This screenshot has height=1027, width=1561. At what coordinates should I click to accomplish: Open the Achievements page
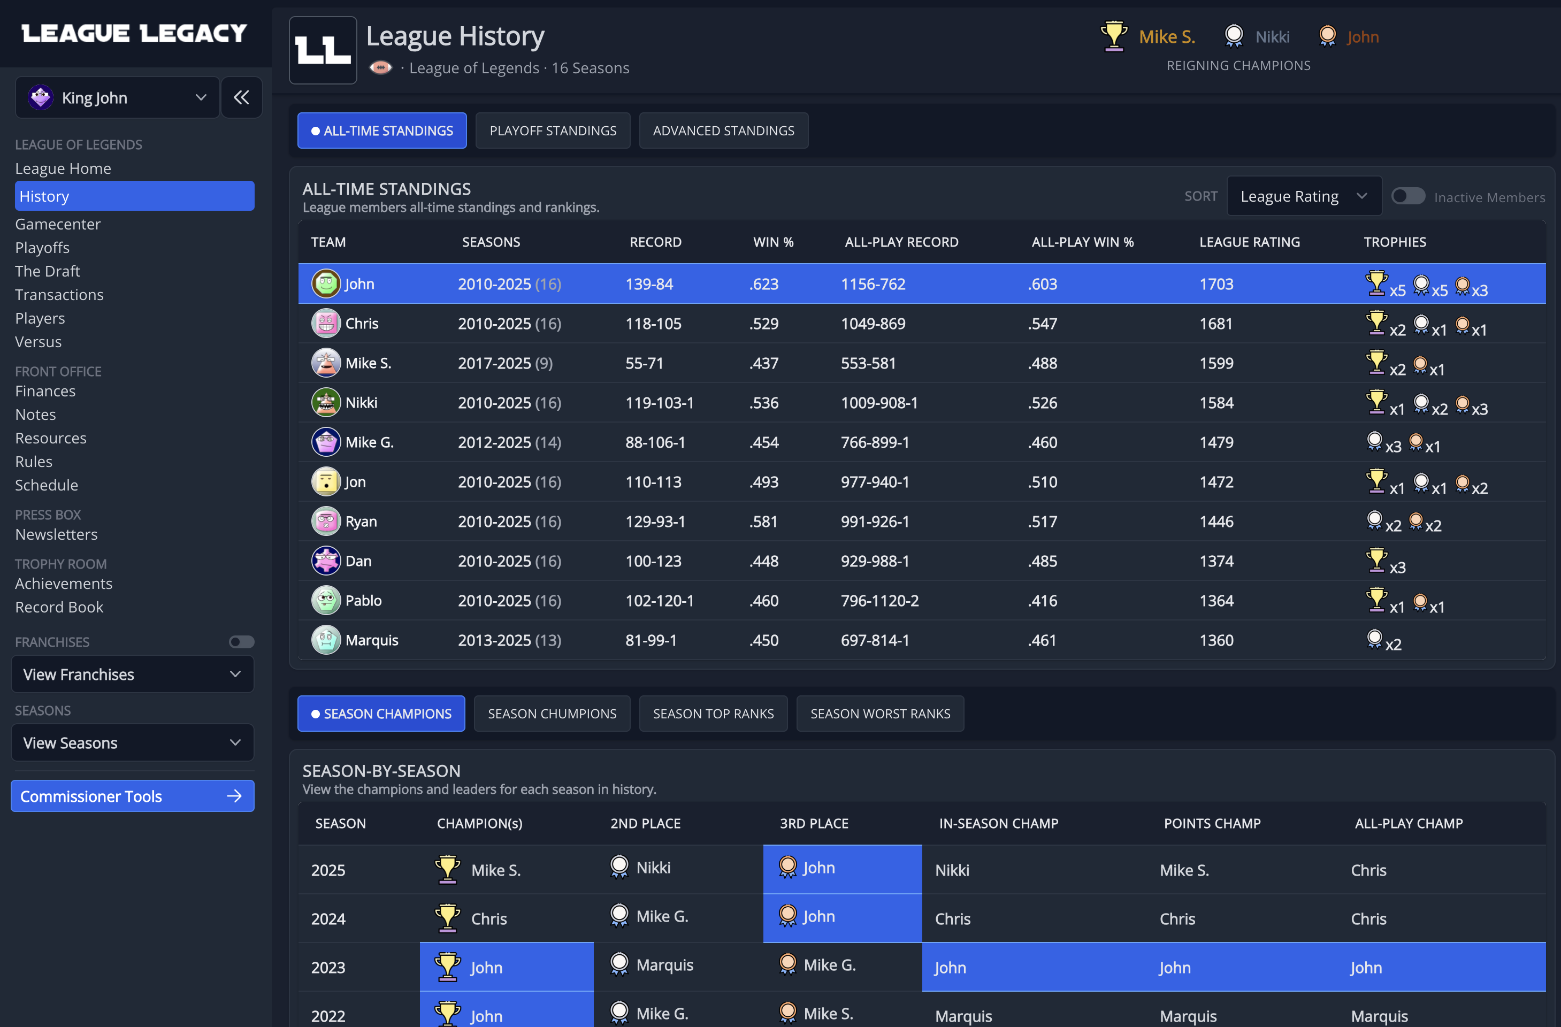click(64, 584)
